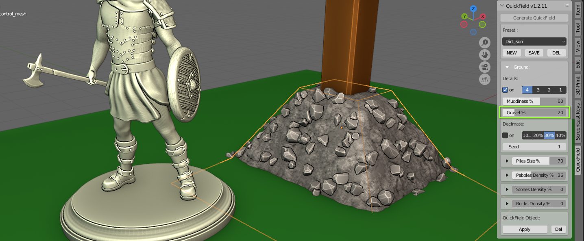Click the green Y axis on the gizmo
The height and width of the screenshot is (241, 584).
click(464, 16)
